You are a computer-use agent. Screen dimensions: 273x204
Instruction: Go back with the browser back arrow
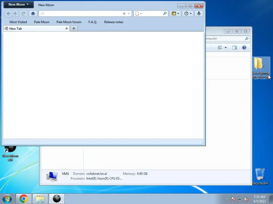[8, 14]
